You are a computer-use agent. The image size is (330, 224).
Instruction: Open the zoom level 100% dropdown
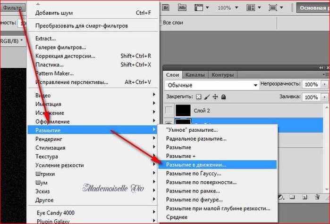tap(237, 8)
